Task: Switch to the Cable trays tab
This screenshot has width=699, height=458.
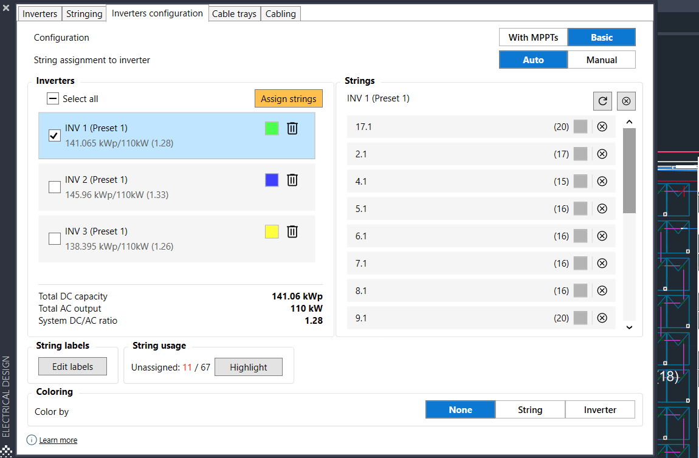Action: click(x=234, y=13)
